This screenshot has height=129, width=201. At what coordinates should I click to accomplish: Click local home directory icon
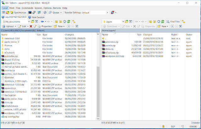(65, 22)
